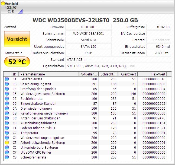Screen dimensions: 175x165
Task: Click hex value 000000000004
Action: coord(154,142)
